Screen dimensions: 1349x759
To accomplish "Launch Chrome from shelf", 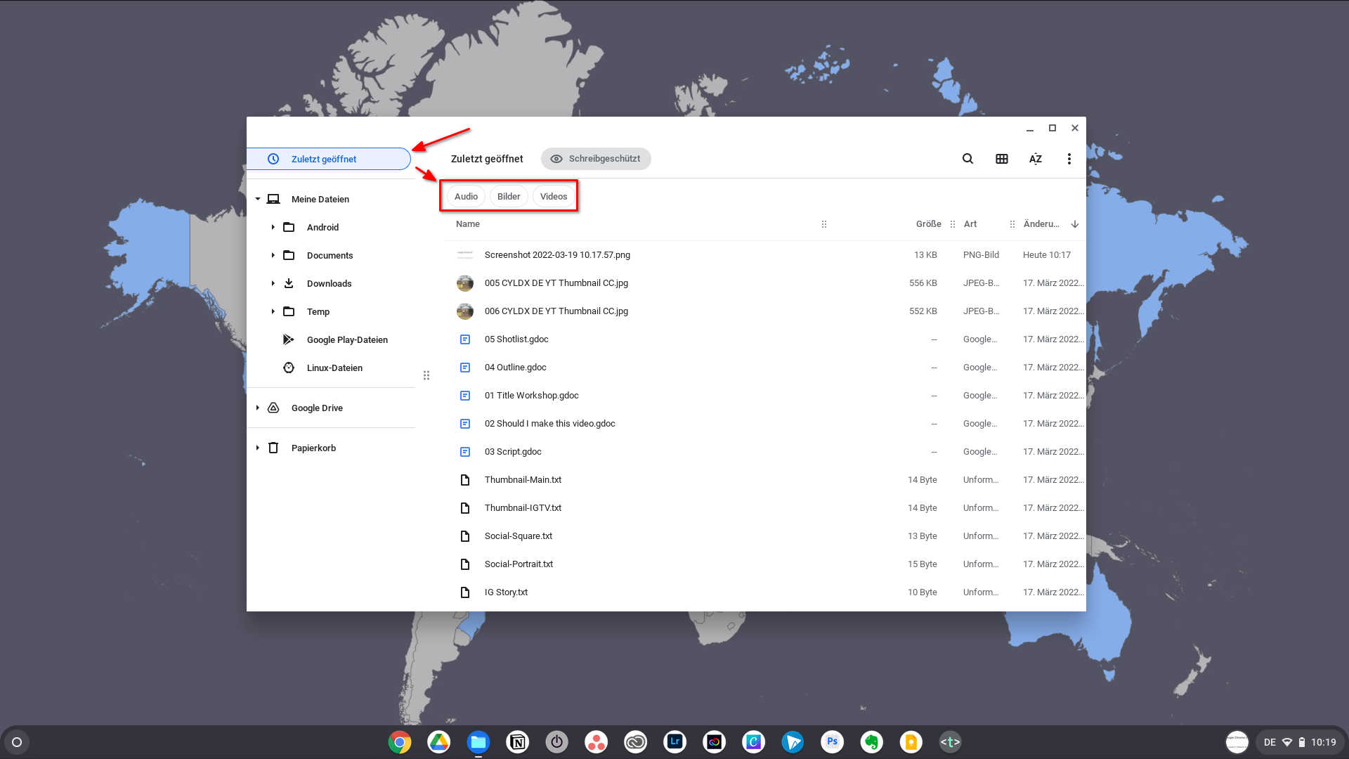I will point(400,742).
